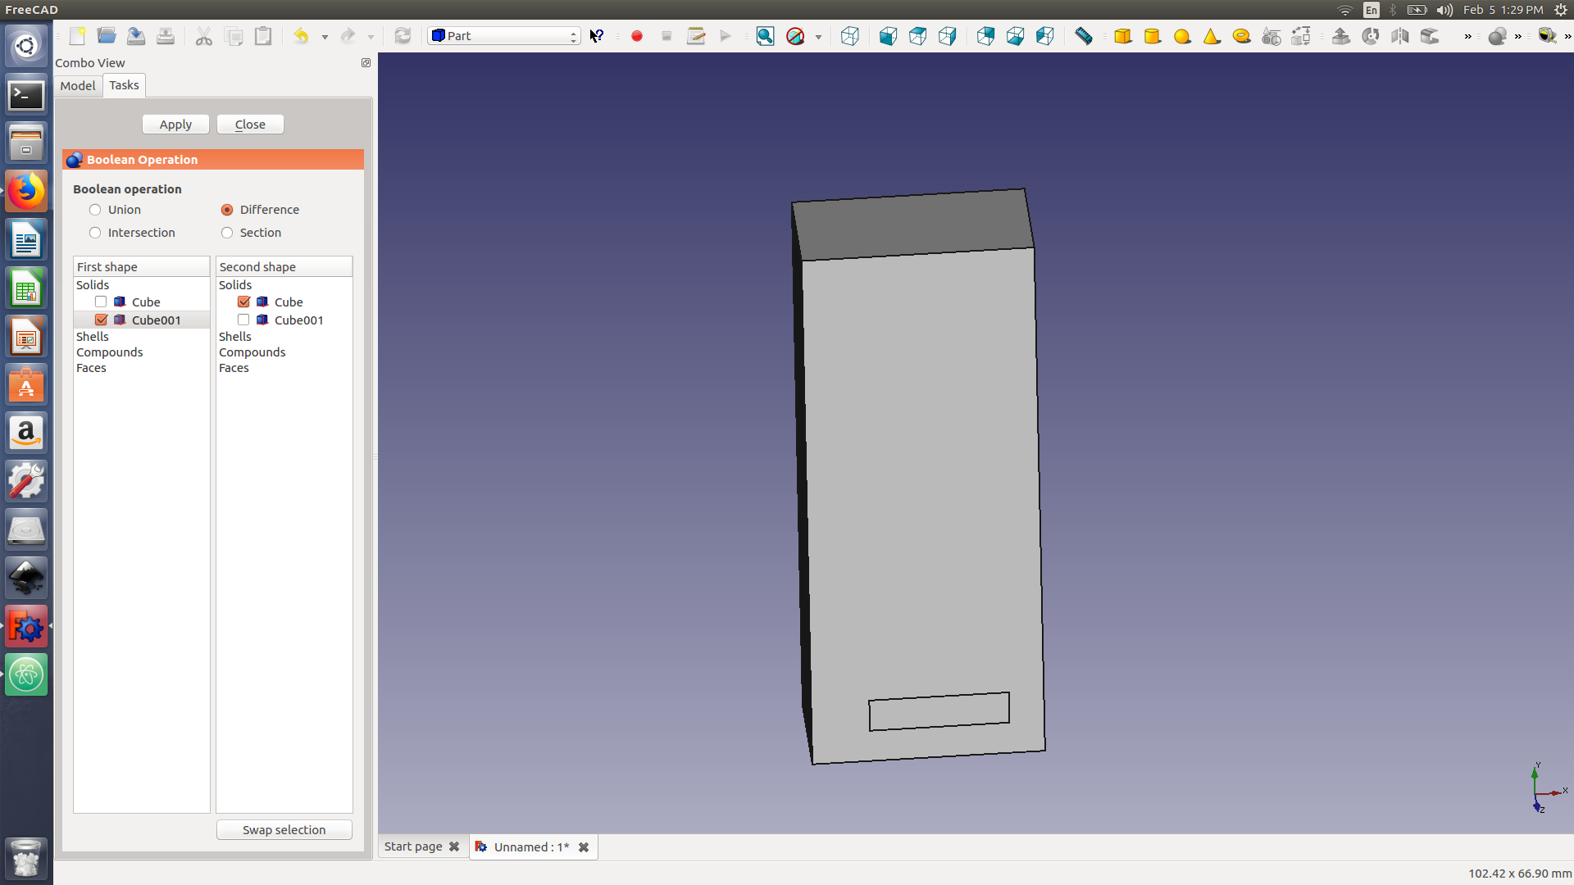
Task: Expand Measure toolbar overflow chevron
Action: (1567, 37)
